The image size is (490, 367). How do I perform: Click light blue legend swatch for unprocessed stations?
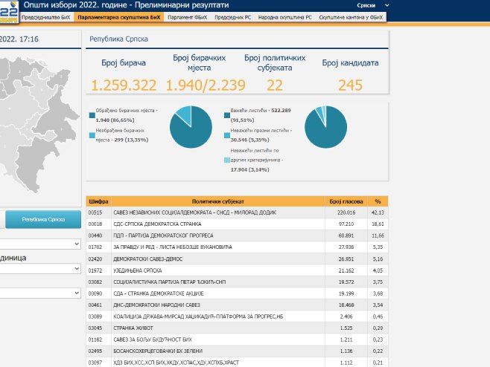pos(92,135)
